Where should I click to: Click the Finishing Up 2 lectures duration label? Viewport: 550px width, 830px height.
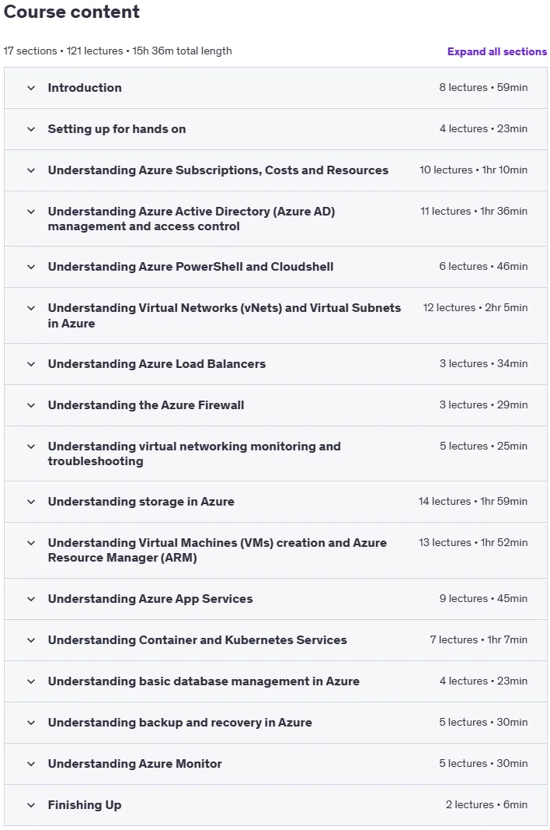click(486, 804)
